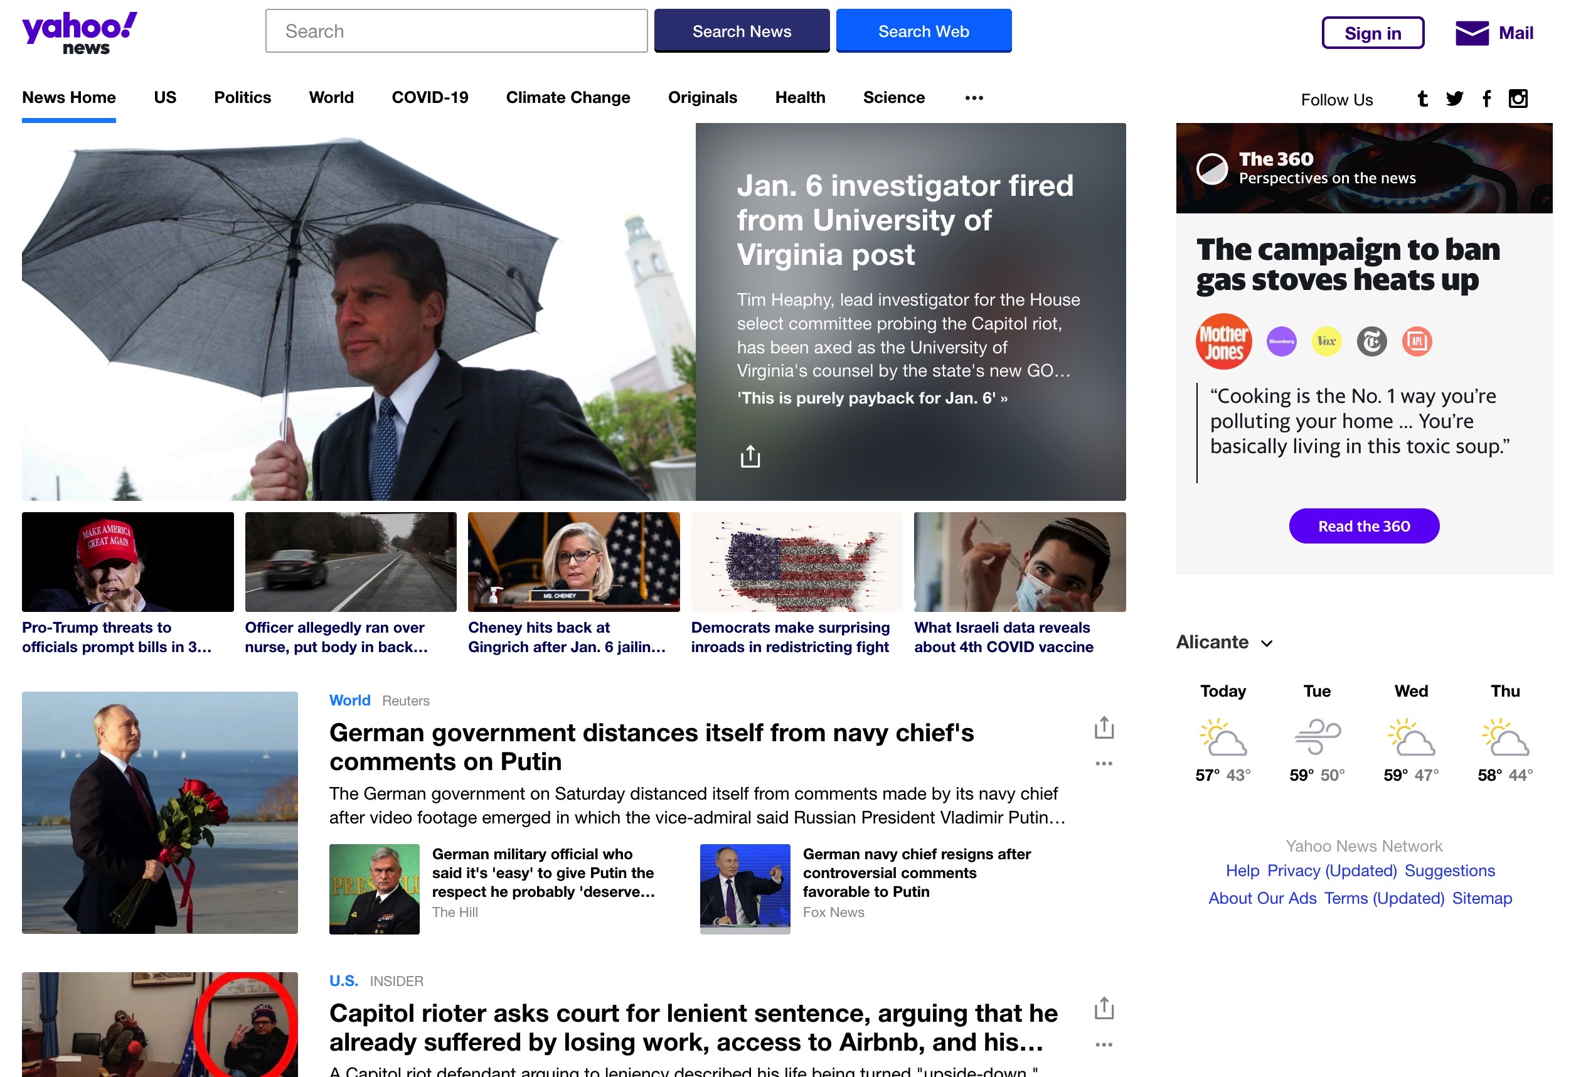Click the Trump MAGA hat thumbnail
Screen dimensions: 1576x1077
[x=127, y=562]
